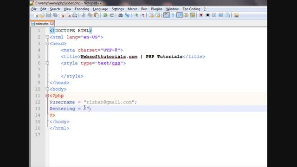
Task: Open the Language menu
Action: click(x=100, y=9)
